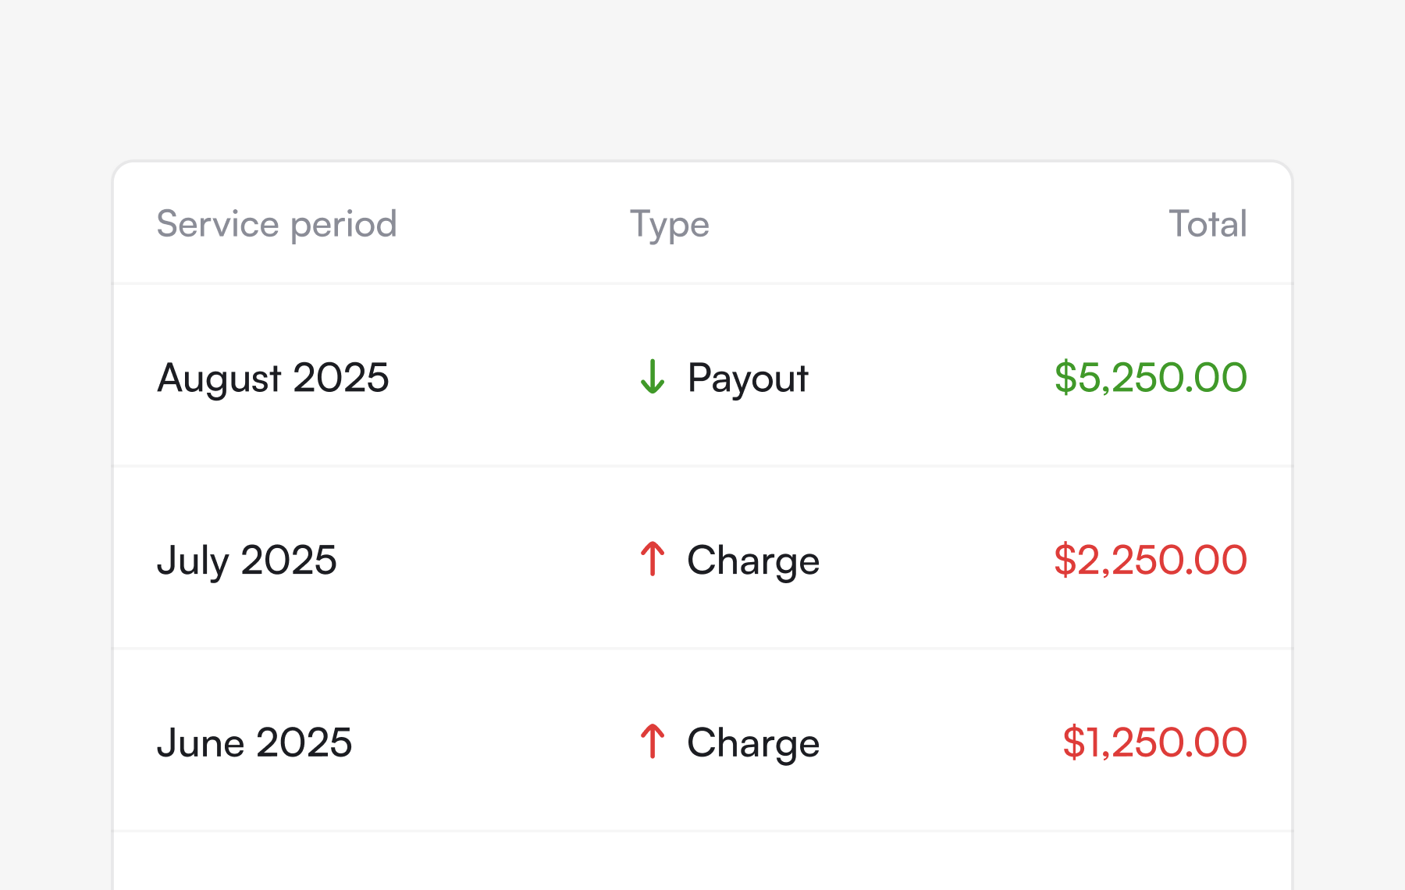The image size is (1405, 890).
Task: Click the Total column header
Action: (1207, 224)
